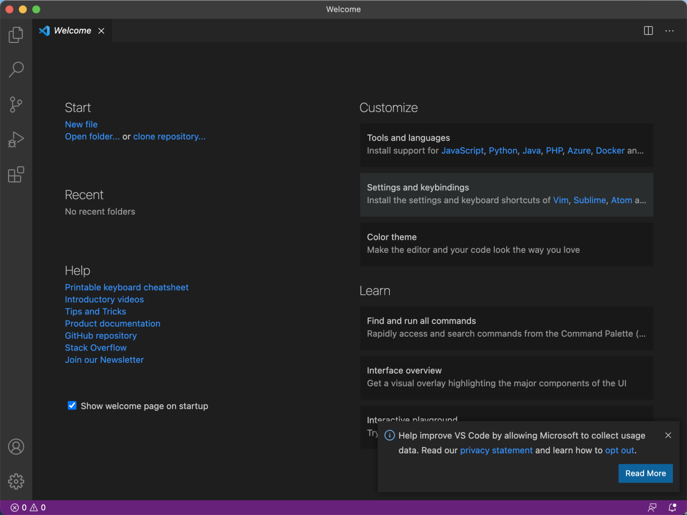The image size is (687, 515).
Task: Open the Accounts menu icon
Action: (x=16, y=447)
